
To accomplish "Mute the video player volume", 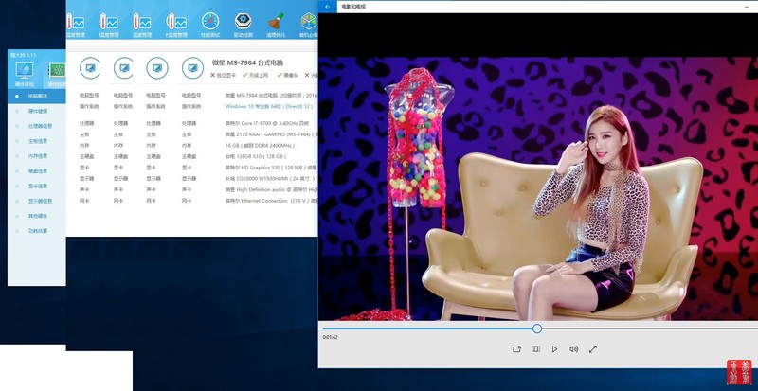I will click(574, 349).
